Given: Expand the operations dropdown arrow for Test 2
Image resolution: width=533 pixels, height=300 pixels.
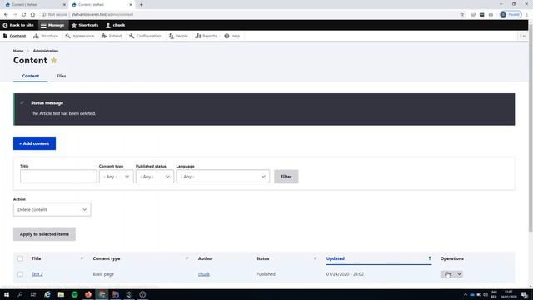Looking at the screenshot, I should pos(459,274).
